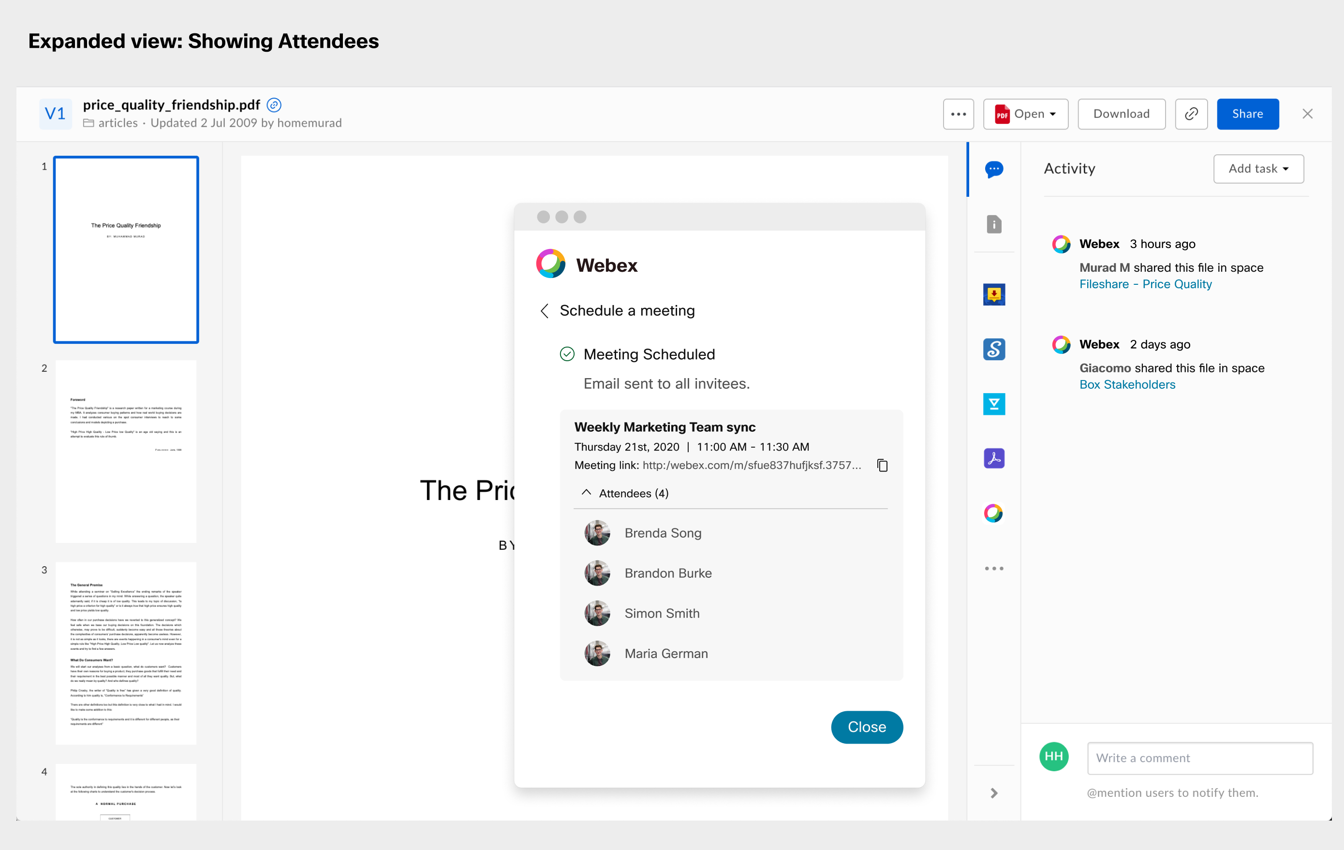Close the file preview with X
The width and height of the screenshot is (1344, 850).
1308,114
